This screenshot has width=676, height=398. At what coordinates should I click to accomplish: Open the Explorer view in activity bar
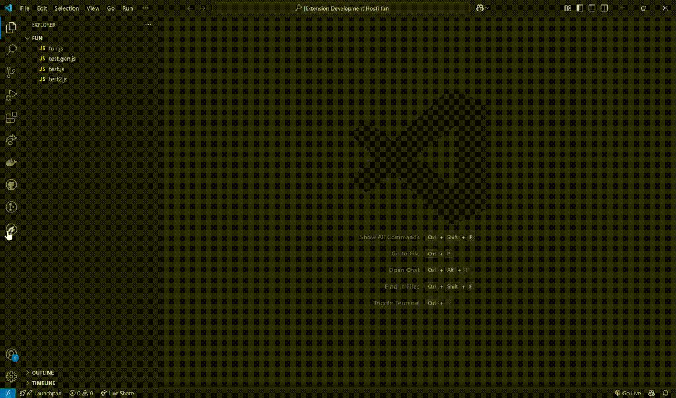(11, 28)
